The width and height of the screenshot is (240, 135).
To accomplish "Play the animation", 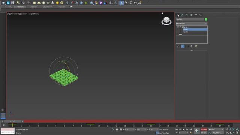I will tap(183, 129).
